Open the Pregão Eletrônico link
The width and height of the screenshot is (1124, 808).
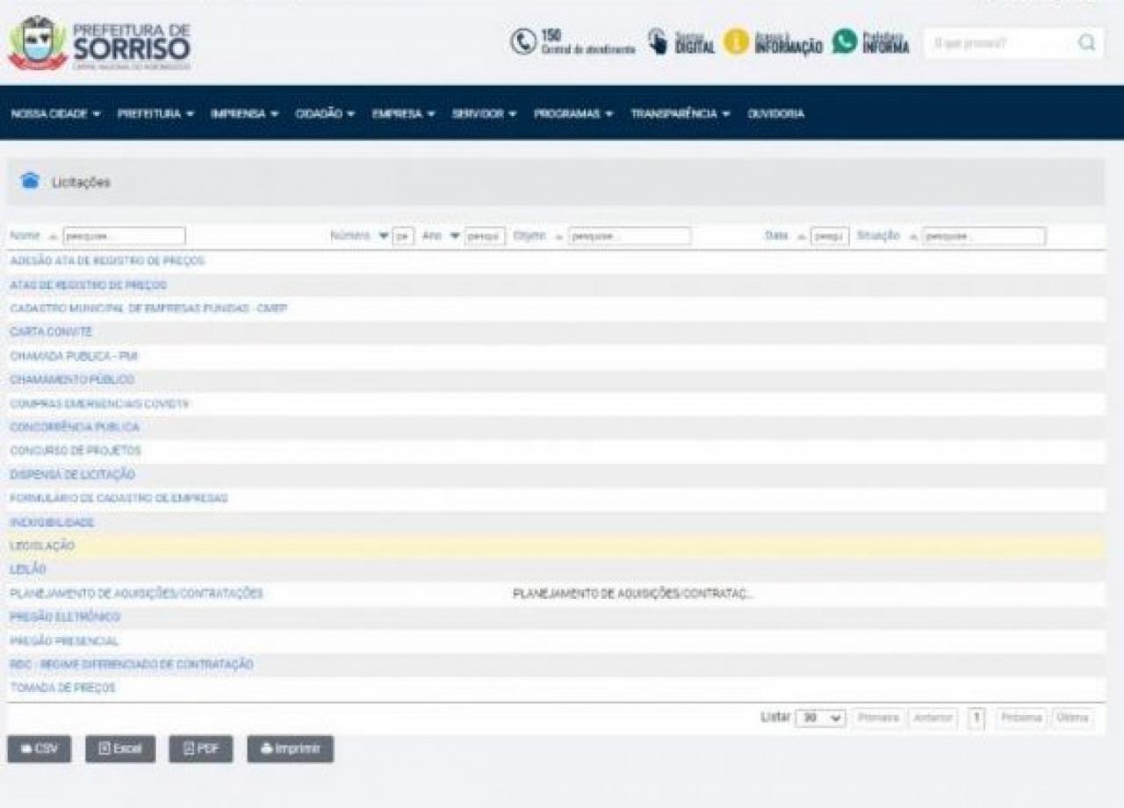point(65,617)
